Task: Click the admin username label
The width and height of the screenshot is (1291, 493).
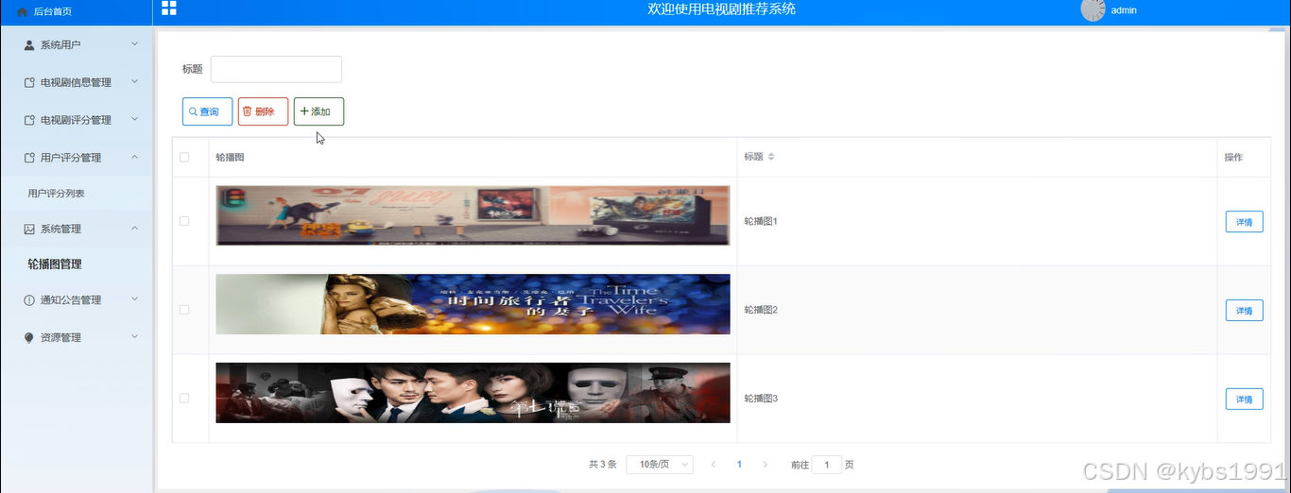Action: 1124,10
